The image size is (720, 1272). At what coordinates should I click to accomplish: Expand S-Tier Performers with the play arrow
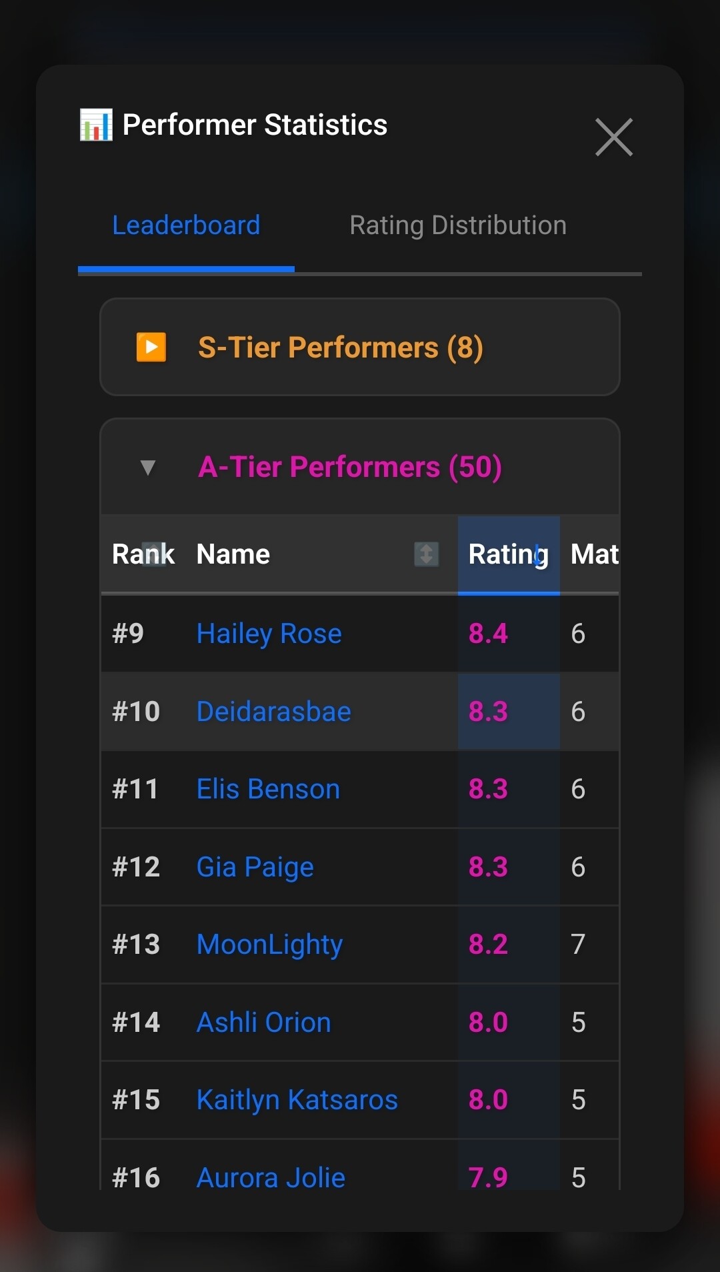pyautogui.click(x=151, y=347)
